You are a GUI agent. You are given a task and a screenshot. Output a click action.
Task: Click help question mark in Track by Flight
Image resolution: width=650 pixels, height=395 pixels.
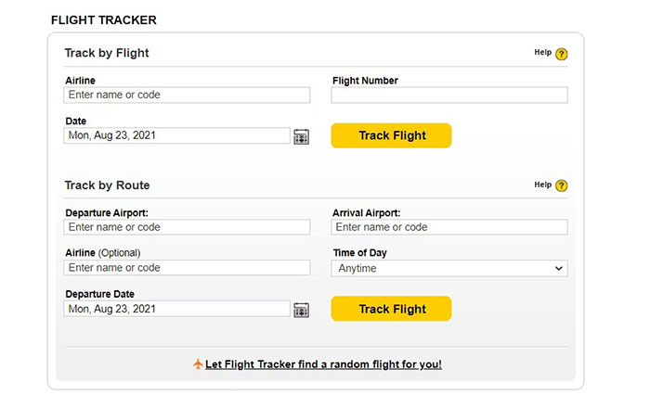[x=561, y=54]
